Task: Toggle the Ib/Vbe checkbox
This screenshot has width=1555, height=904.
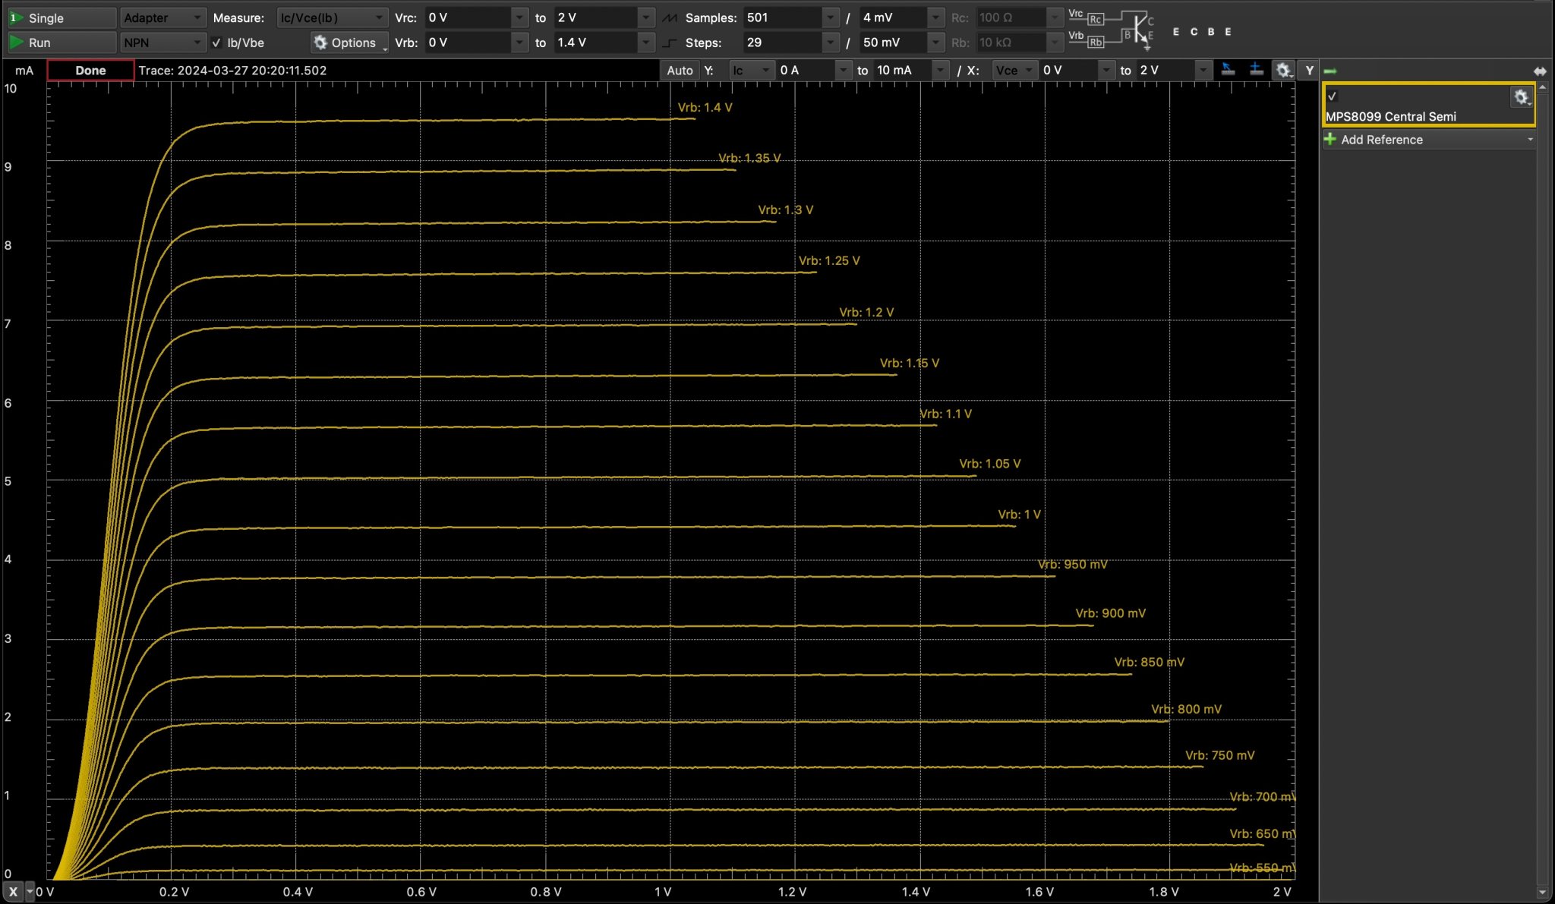Action: click(x=216, y=43)
